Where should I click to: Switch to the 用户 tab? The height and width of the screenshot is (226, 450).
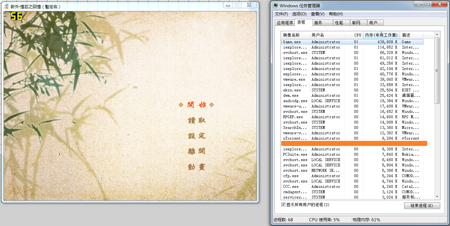point(375,23)
